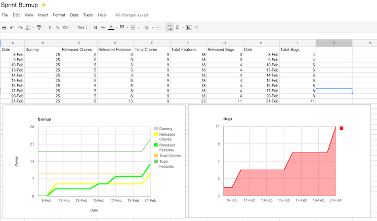Click the text color A icon
Image resolution: width=377 pixels, height=221 pixels.
coord(111,27)
